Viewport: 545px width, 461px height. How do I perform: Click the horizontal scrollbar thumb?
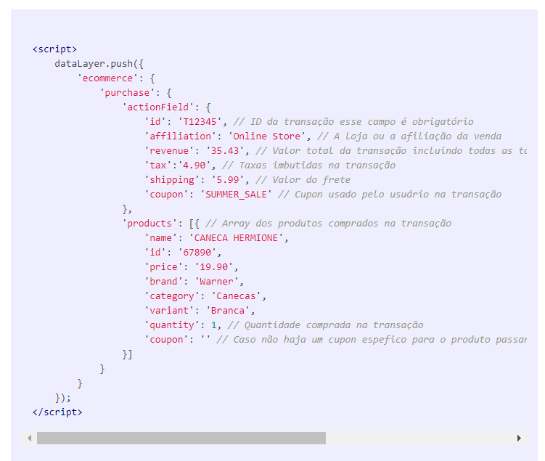(181, 438)
